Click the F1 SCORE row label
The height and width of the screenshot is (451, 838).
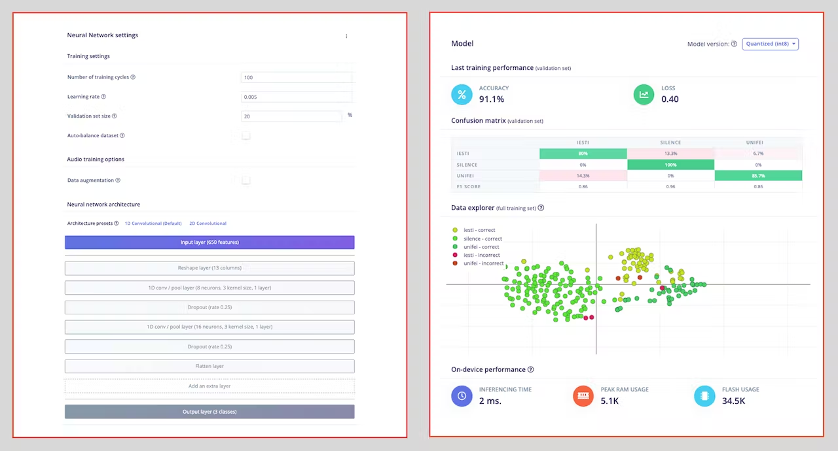click(469, 187)
